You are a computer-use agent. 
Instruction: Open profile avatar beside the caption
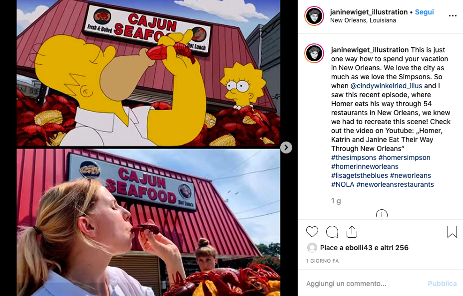(314, 53)
